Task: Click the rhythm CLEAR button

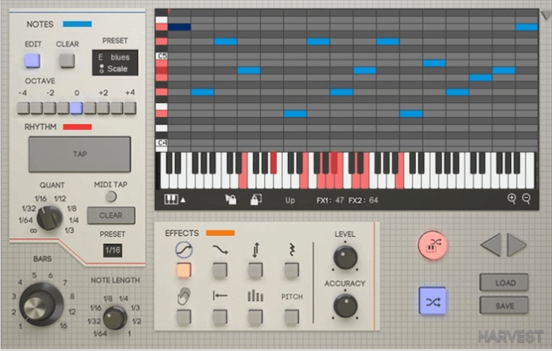Action: click(111, 216)
